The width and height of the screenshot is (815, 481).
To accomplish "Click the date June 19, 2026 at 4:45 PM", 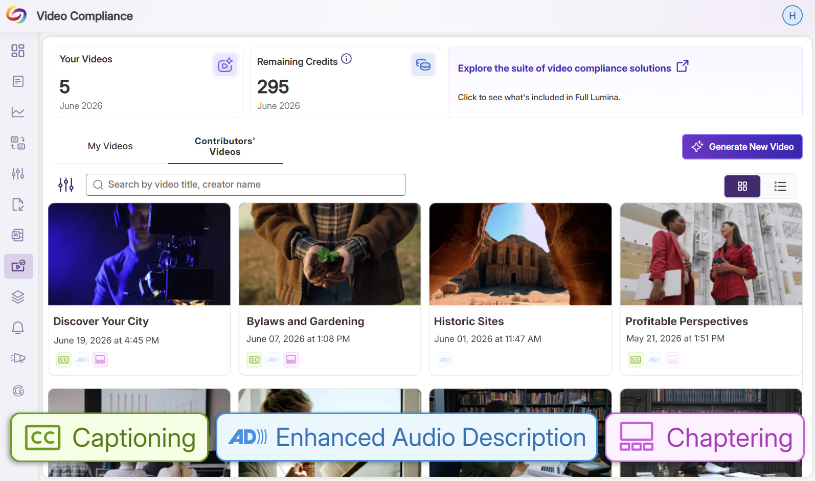I will [106, 340].
